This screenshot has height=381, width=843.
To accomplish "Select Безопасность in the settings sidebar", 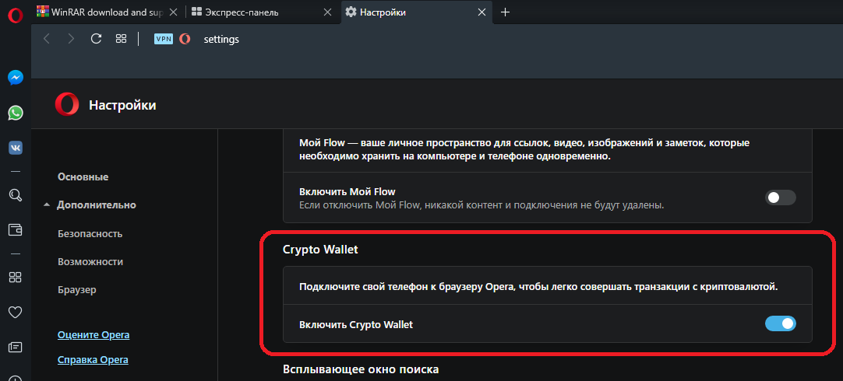I will pyautogui.click(x=90, y=233).
